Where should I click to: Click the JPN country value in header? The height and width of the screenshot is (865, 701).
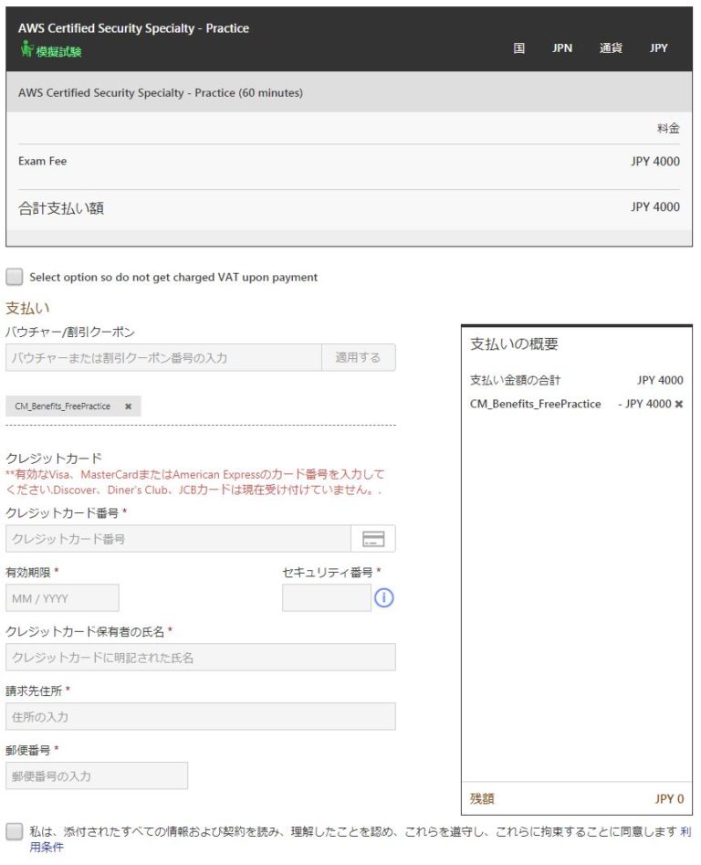tap(562, 48)
